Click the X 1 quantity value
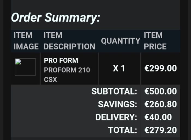Image resolution: width=191 pixels, height=140 pixels. tap(119, 68)
